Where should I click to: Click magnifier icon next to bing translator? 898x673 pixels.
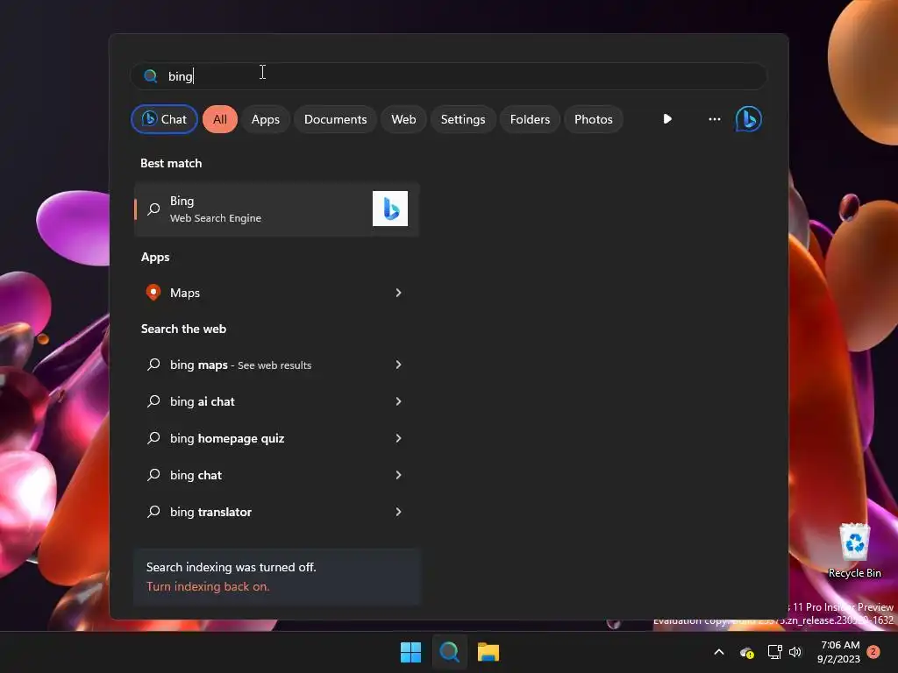(153, 512)
